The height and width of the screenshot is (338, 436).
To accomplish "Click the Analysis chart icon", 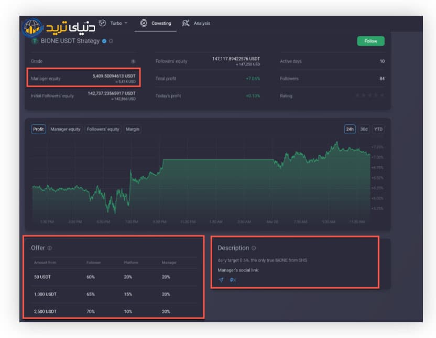I will click(186, 23).
